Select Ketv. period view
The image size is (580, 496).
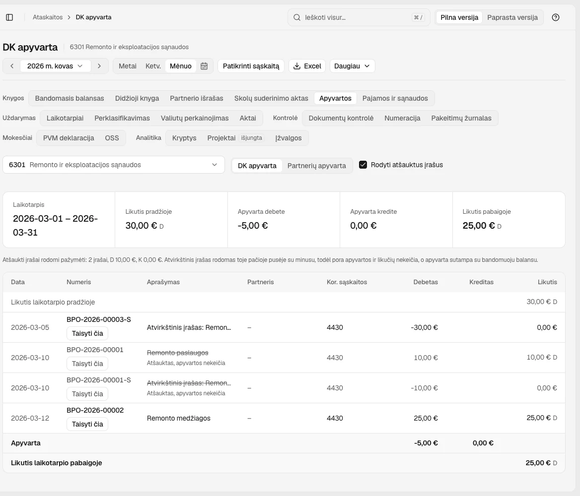153,66
